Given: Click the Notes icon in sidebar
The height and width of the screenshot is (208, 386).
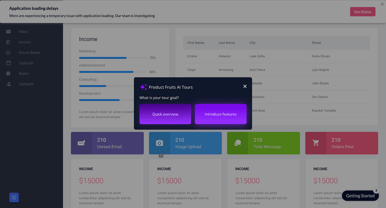Looking at the screenshot, I should pos(9,74).
